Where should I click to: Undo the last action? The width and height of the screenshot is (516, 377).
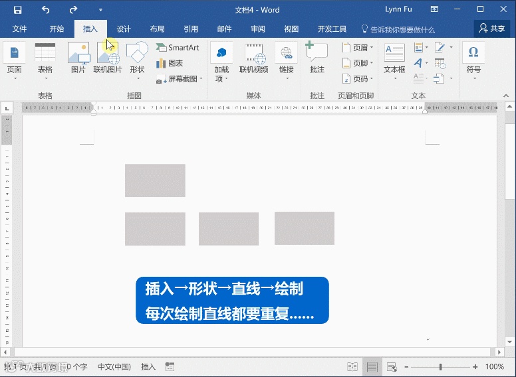point(45,10)
